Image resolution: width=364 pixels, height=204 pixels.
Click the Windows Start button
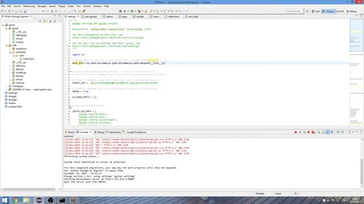pyautogui.click(x=5, y=200)
